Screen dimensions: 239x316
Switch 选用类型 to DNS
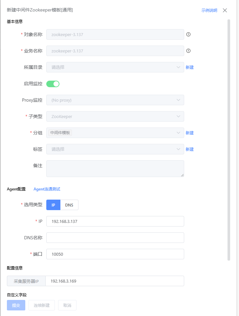tap(69, 205)
